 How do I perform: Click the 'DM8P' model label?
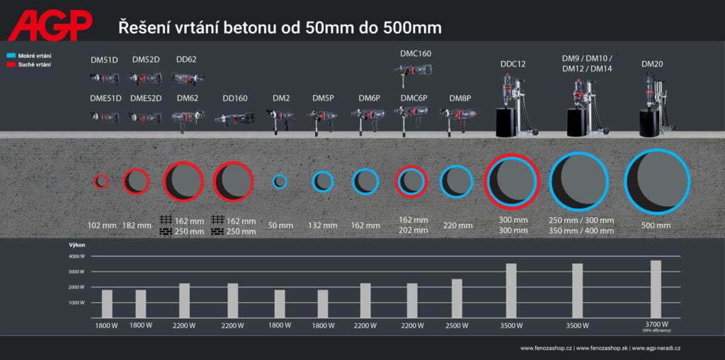coord(460,98)
